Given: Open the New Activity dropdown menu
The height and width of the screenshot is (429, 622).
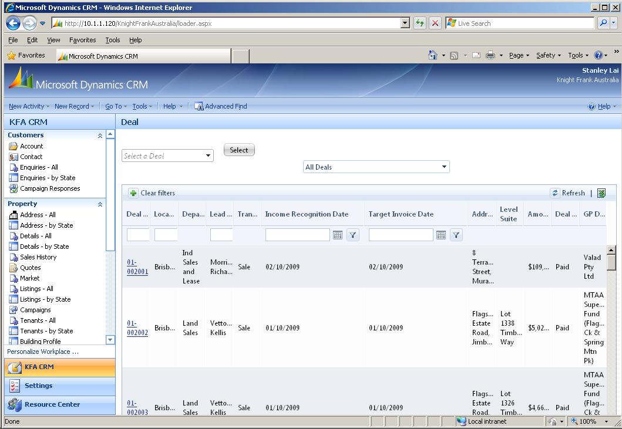Looking at the screenshot, I should (x=29, y=106).
